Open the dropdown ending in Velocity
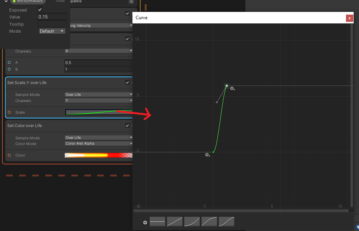Viewport: 359px width, 231px height. click(101, 25)
